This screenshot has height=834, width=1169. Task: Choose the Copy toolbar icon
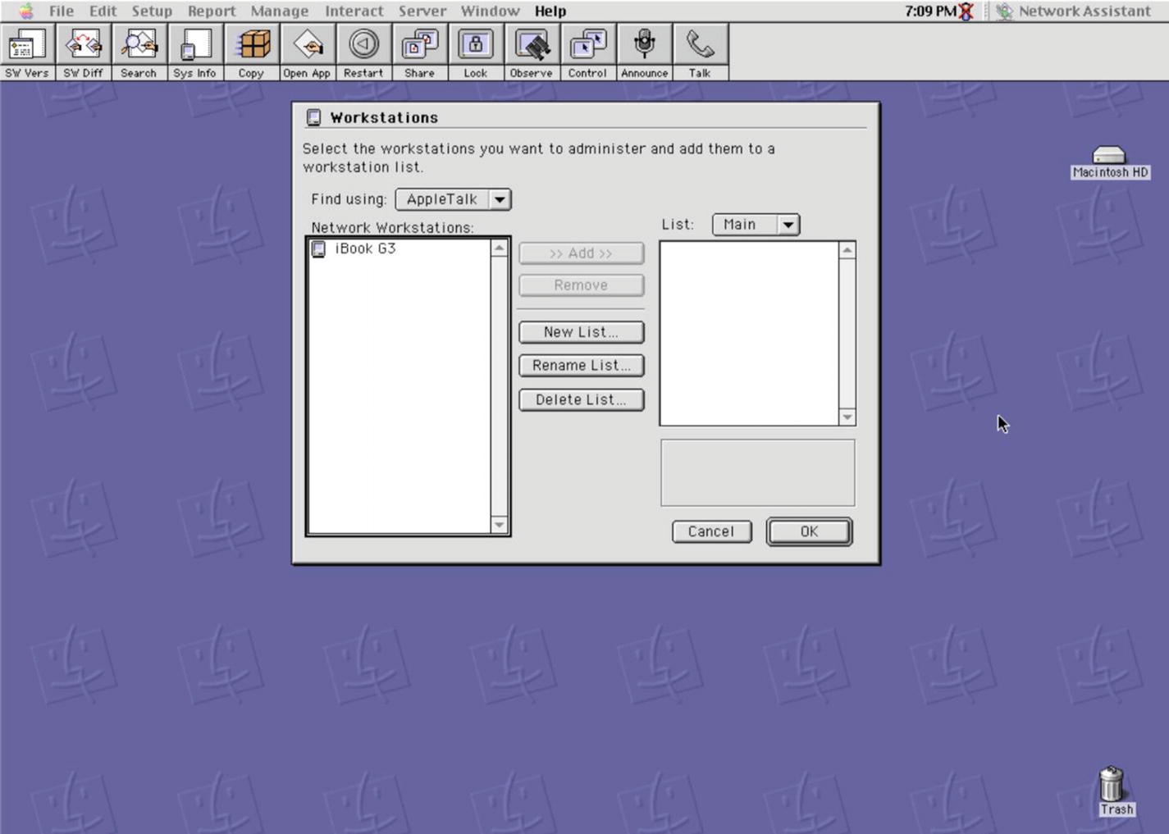[x=251, y=52]
